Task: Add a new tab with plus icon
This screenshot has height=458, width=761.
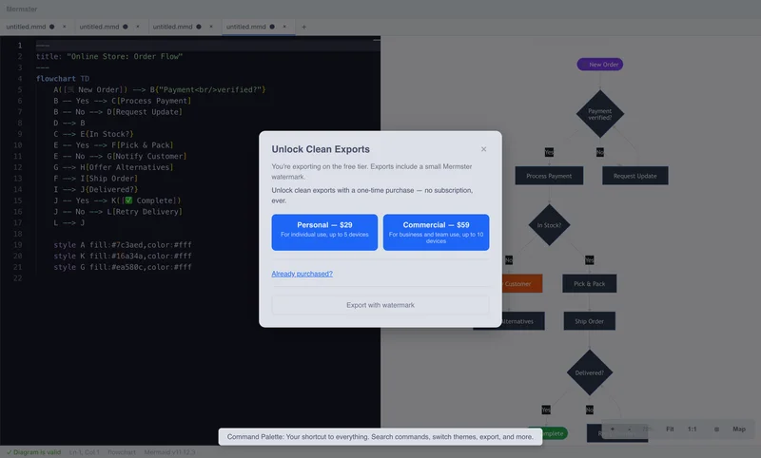Action: pyautogui.click(x=303, y=27)
